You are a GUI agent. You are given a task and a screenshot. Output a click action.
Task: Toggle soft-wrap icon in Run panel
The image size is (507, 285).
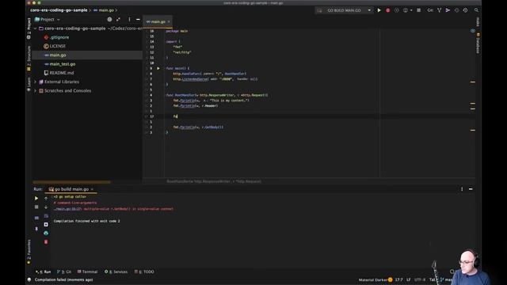[x=46, y=215]
